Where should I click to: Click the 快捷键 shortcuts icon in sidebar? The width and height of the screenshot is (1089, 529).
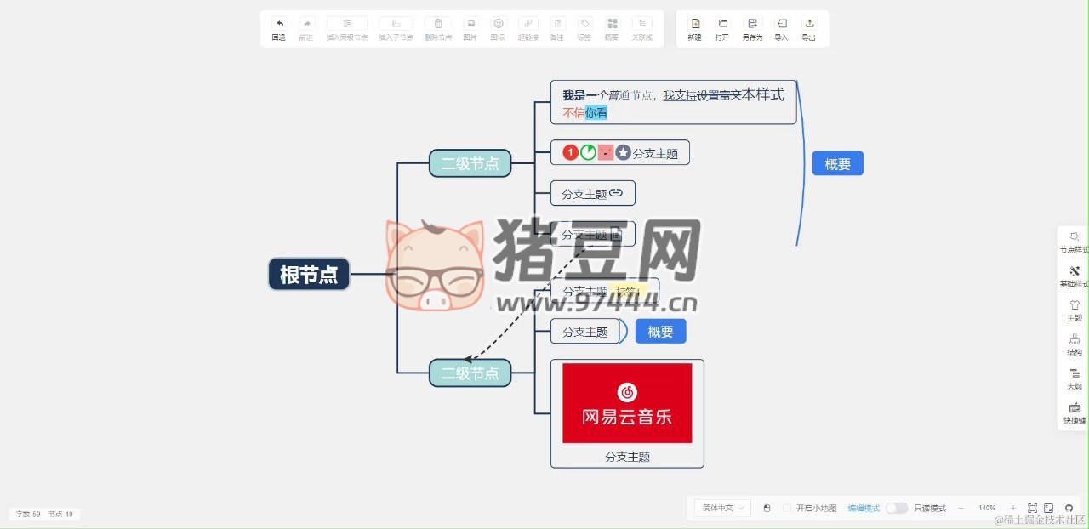(x=1074, y=411)
